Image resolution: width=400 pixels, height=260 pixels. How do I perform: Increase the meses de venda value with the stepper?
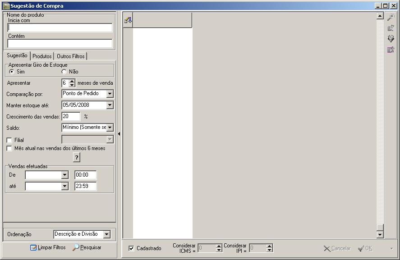71,81
